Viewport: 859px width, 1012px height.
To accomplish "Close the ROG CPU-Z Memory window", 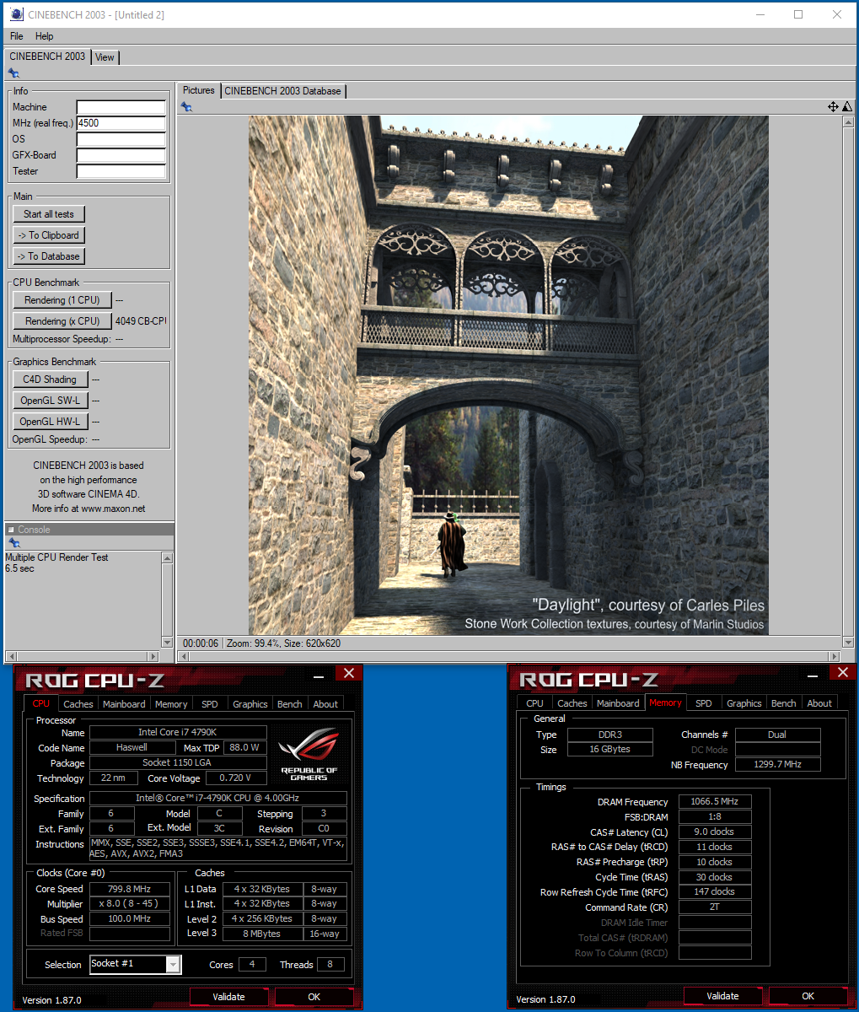I will tap(842, 672).
